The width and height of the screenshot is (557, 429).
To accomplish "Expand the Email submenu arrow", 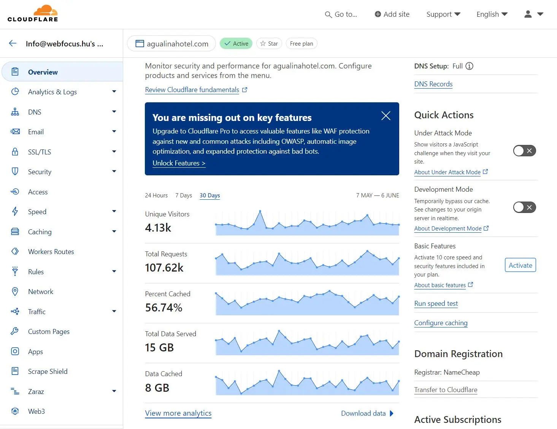I will click(114, 131).
